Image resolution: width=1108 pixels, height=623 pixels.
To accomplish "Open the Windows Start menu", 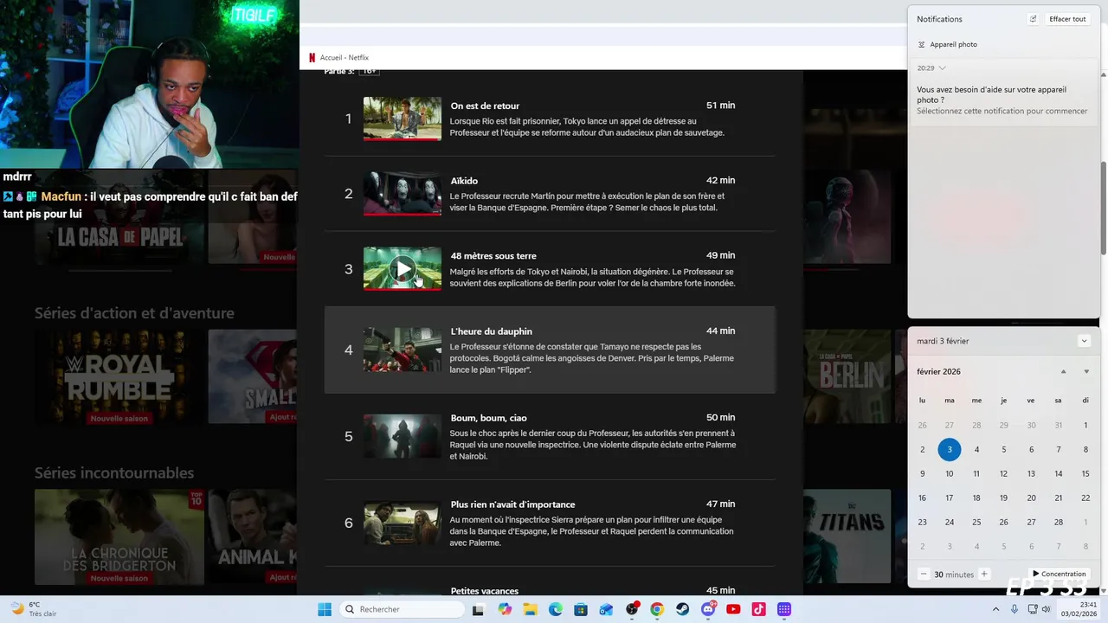I will pos(325,609).
